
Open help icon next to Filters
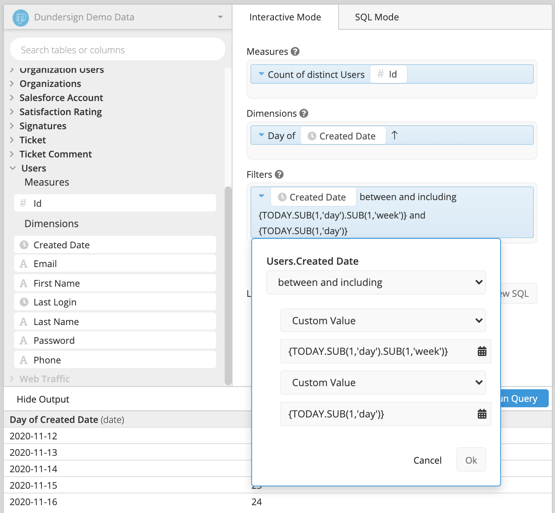click(279, 174)
